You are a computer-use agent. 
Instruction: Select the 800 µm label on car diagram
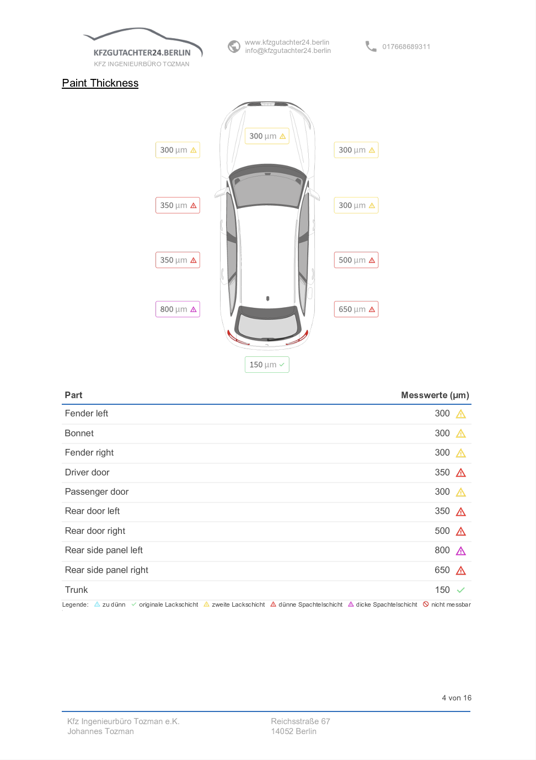point(178,309)
